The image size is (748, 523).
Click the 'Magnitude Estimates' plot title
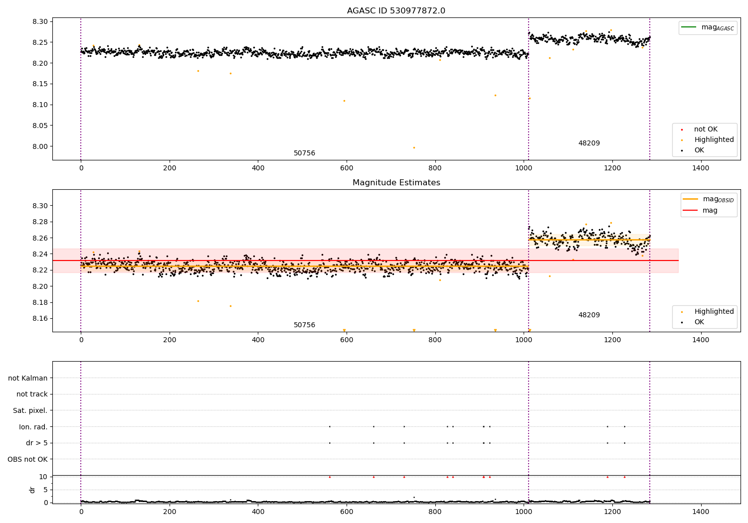[396, 183]
